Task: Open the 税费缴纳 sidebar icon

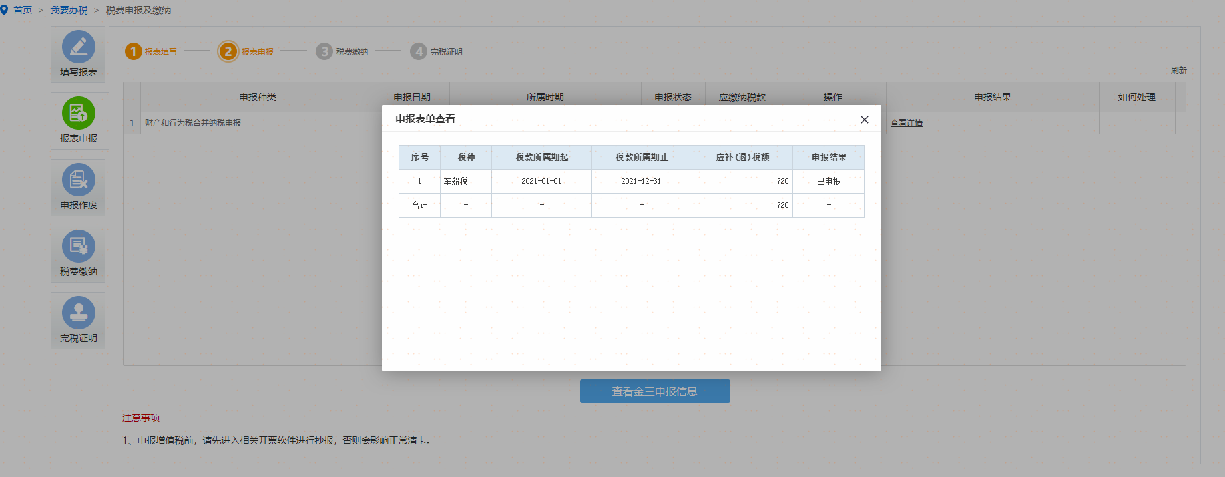Action: click(79, 247)
